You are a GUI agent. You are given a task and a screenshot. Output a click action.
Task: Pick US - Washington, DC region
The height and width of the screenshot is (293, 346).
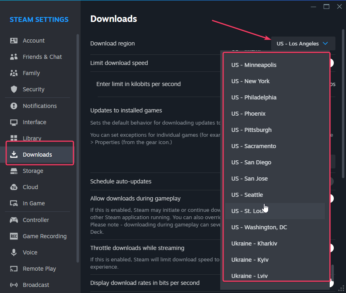pyautogui.click(x=275, y=227)
